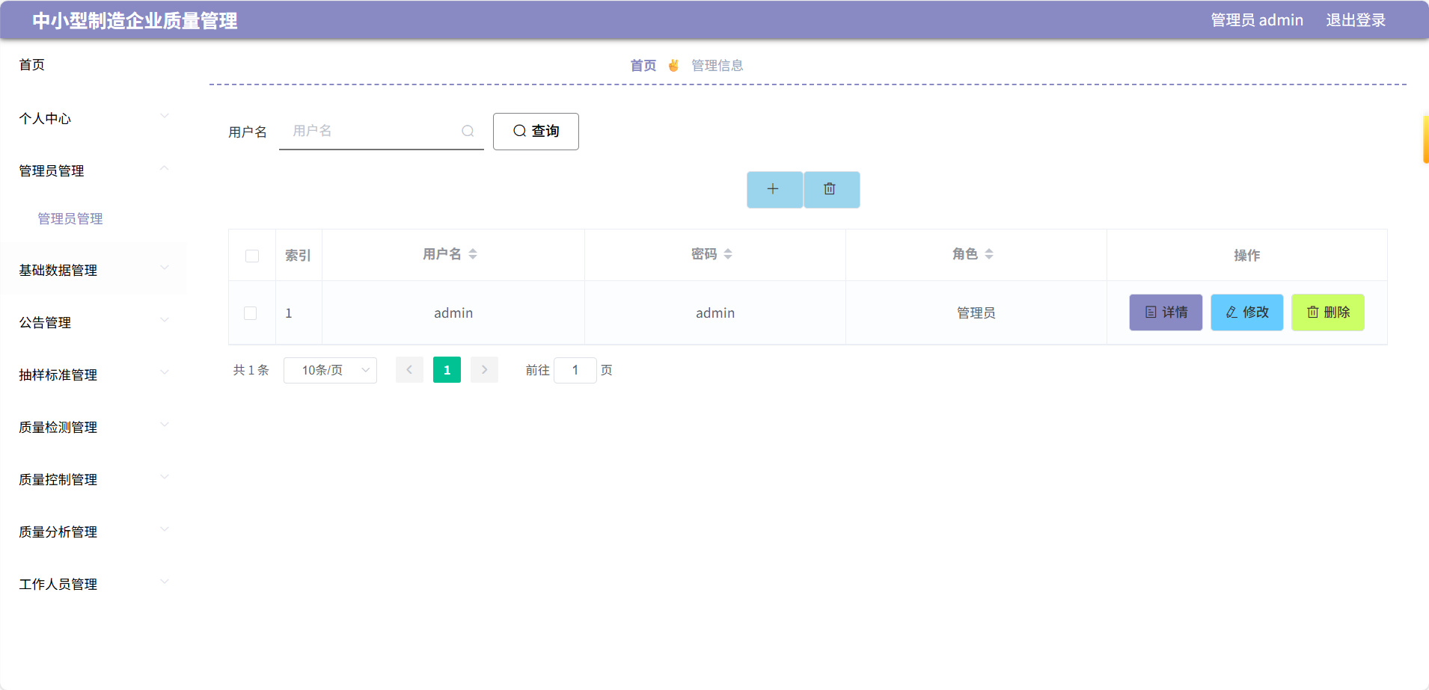1429x690 pixels.
Task: Click the 索引 column header
Action: 298,255
